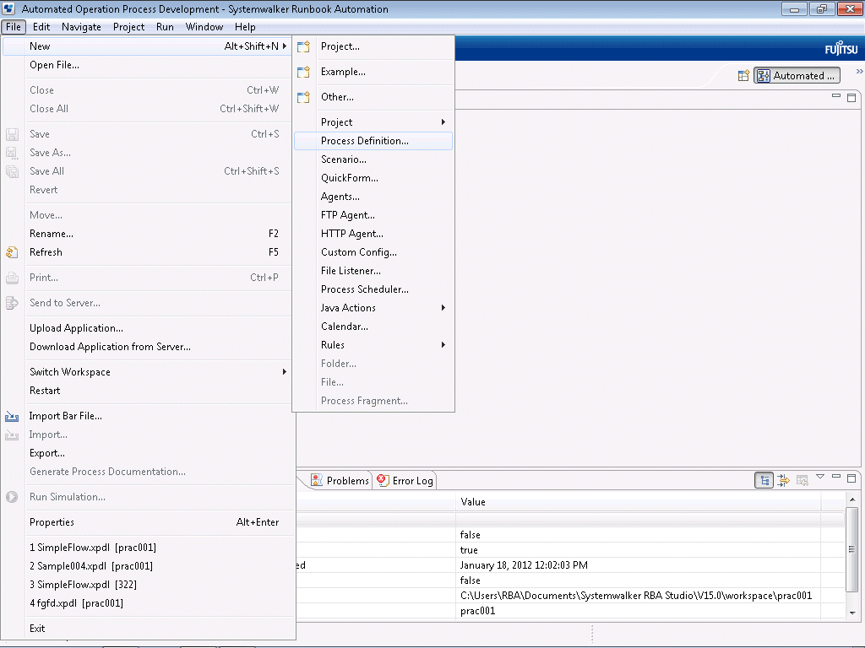The image size is (865, 648).
Task: Show hidden perspectives chevron
Action: tap(859, 71)
